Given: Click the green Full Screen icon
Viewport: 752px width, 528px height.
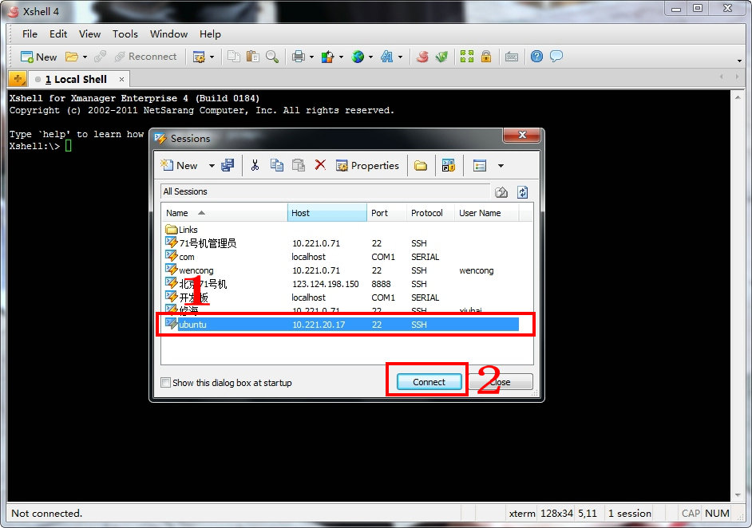Looking at the screenshot, I should pos(467,57).
